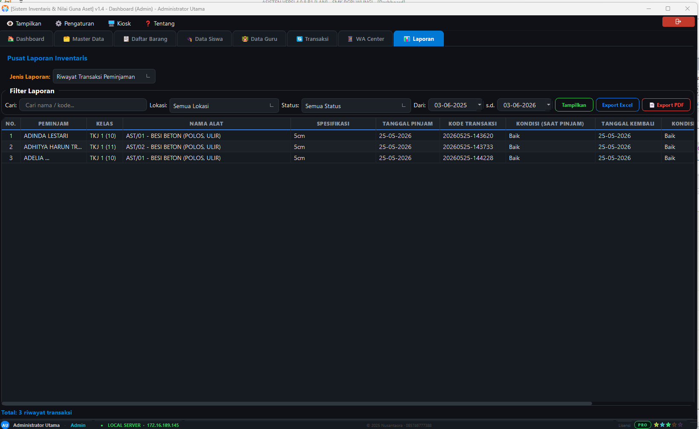
Task: Click the Export Excel button
Action: pos(617,105)
